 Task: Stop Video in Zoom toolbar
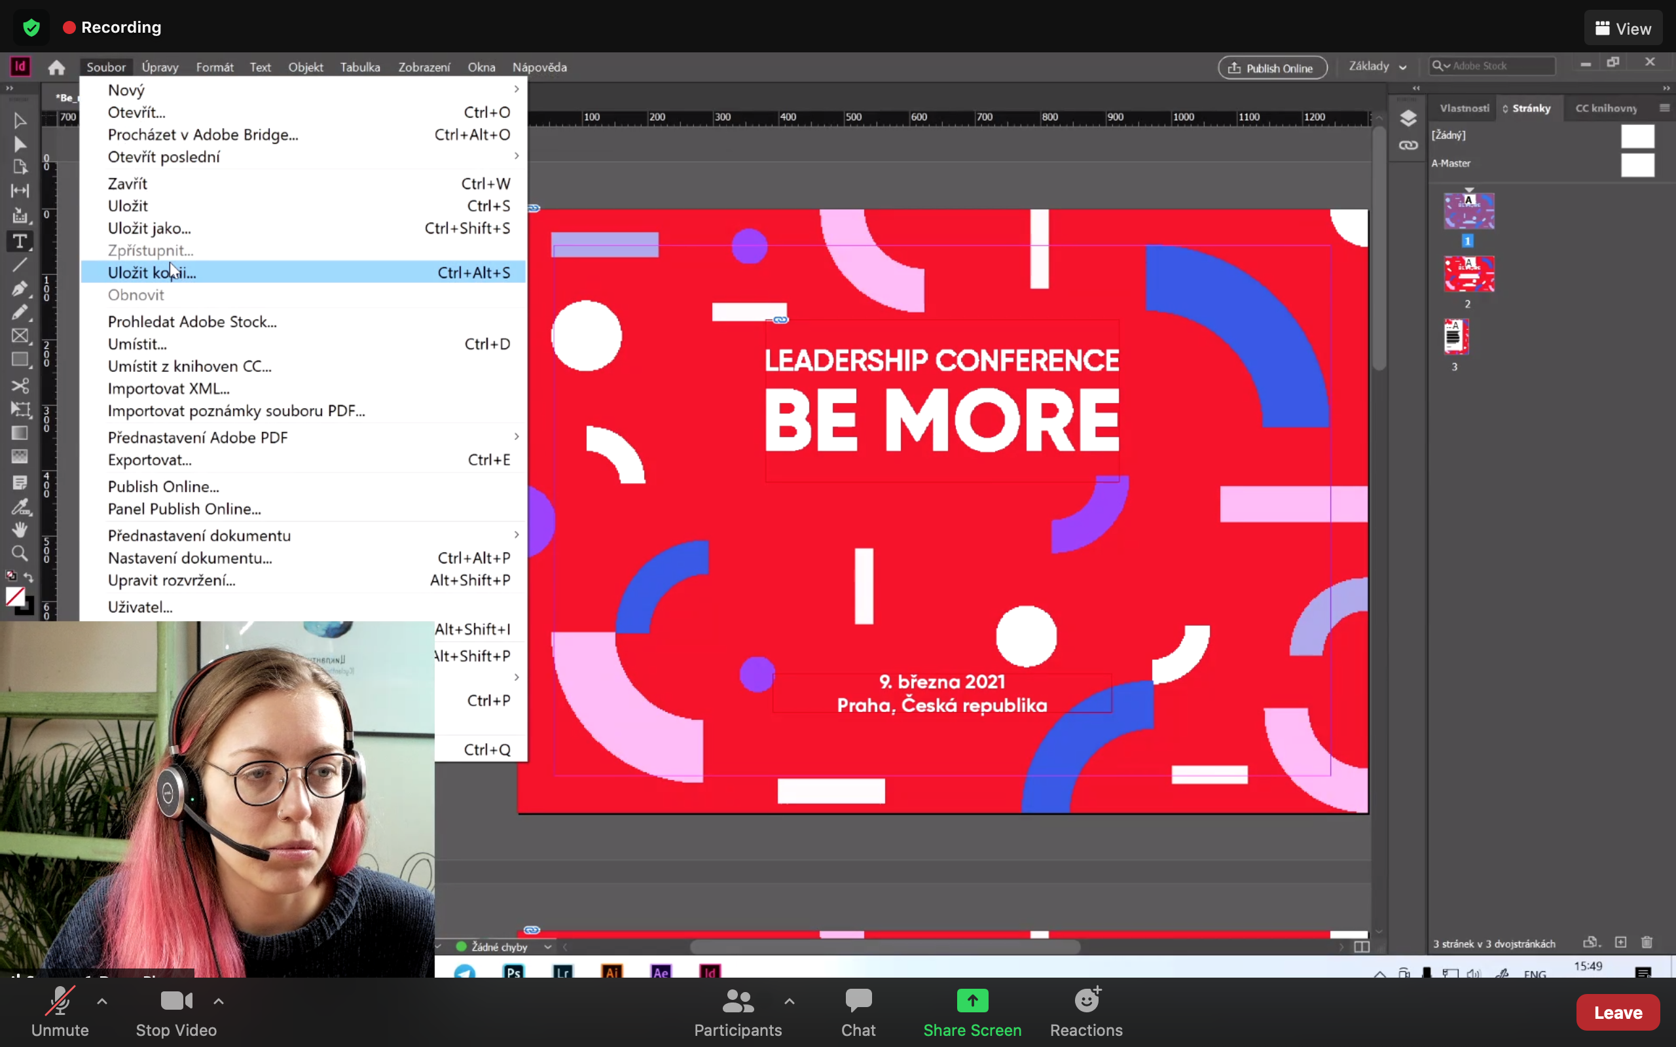point(176,1011)
